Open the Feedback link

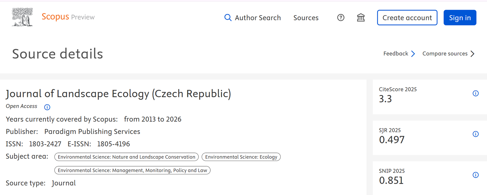click(x=396, y=53)
